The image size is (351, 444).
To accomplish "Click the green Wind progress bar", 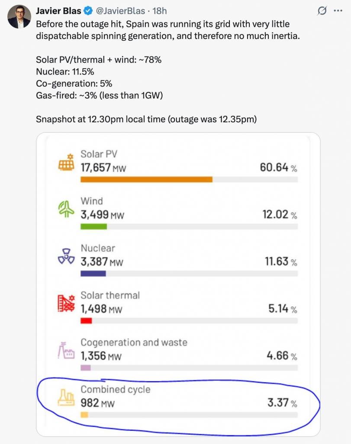I will coord(93,226).
